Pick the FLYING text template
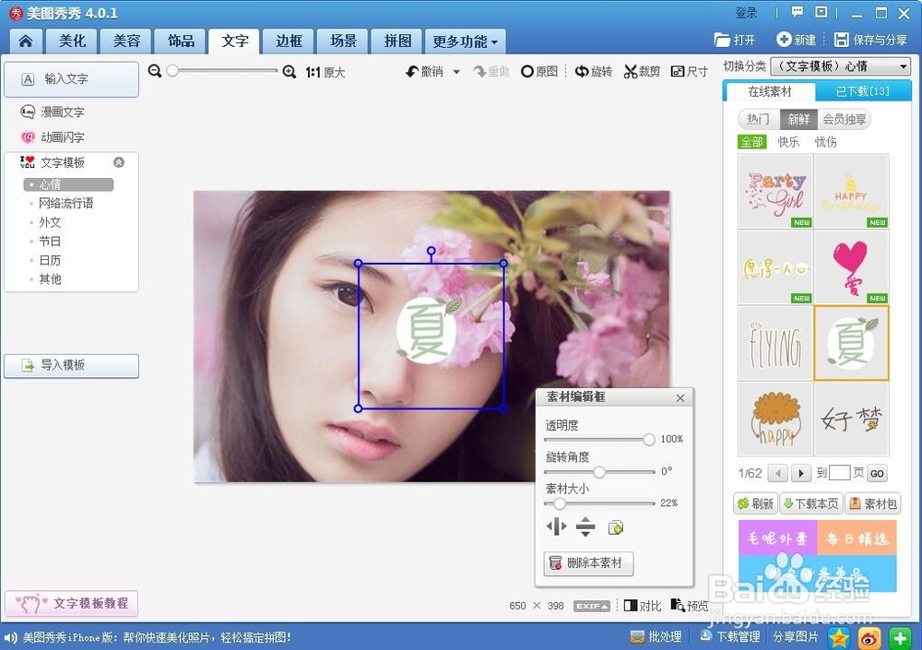Viewport: 922px width, 650px height. [775, 343]
